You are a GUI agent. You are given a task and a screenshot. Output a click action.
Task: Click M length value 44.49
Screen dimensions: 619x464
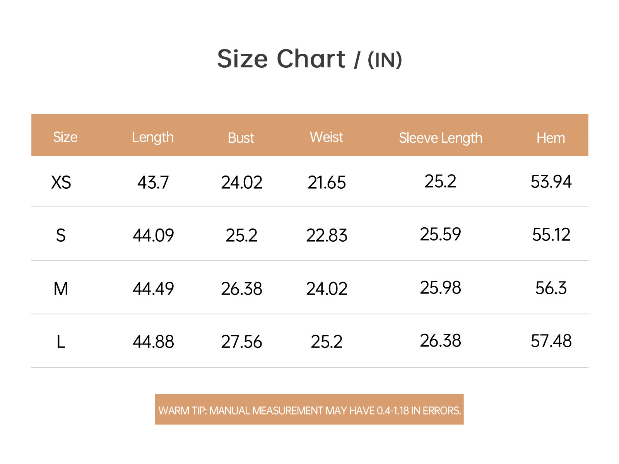click(153, 289)
